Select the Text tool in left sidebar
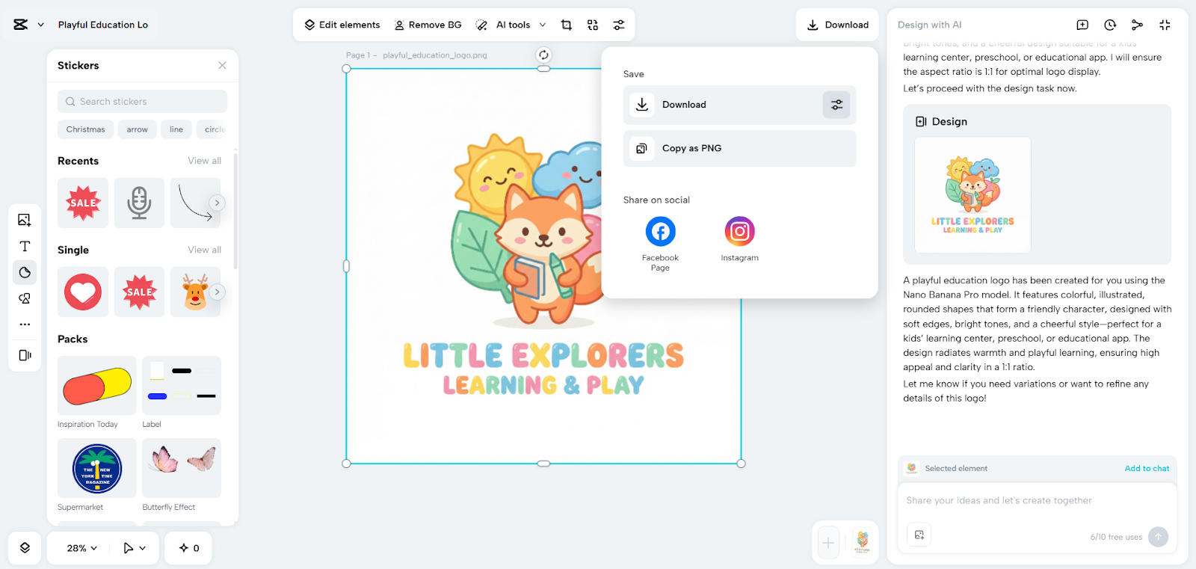The image size is (1196, 569). 25,246
